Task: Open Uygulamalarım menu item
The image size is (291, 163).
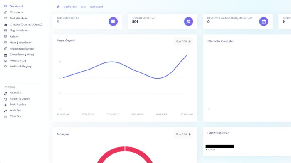Action: (x=19, y=30)
